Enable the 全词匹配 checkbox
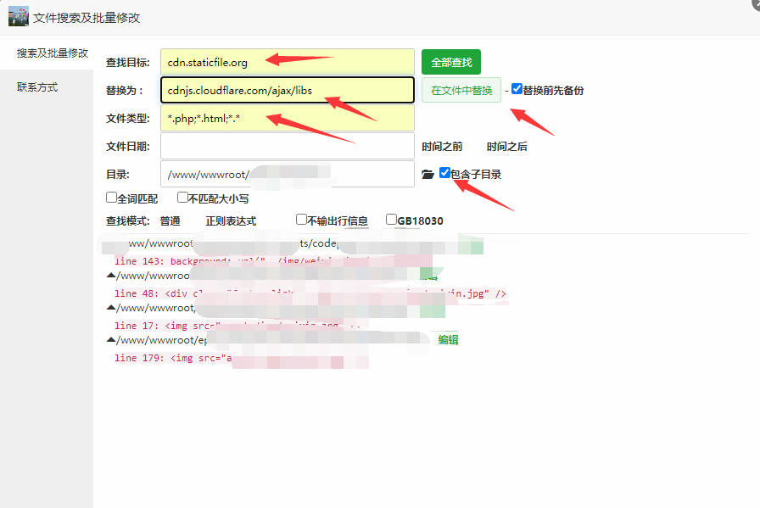 [111, 198]
